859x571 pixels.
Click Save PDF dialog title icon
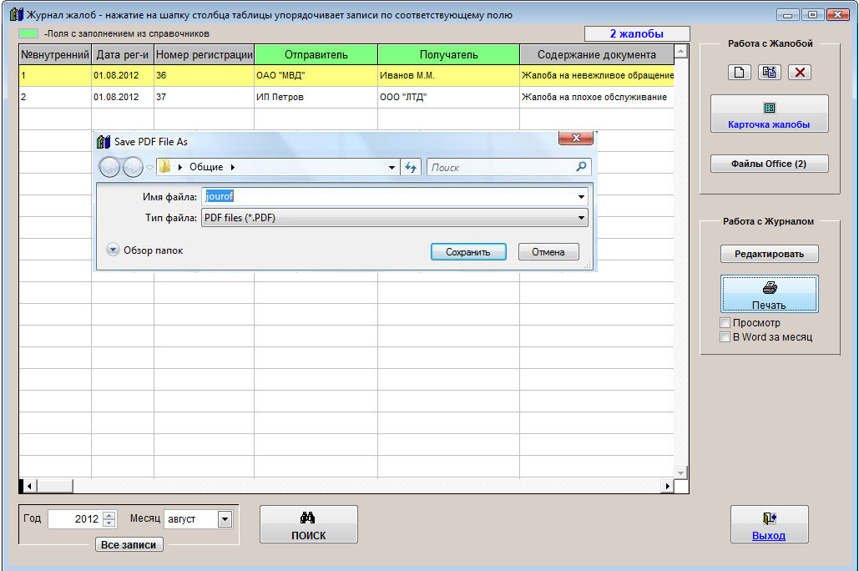pos(104,141)
